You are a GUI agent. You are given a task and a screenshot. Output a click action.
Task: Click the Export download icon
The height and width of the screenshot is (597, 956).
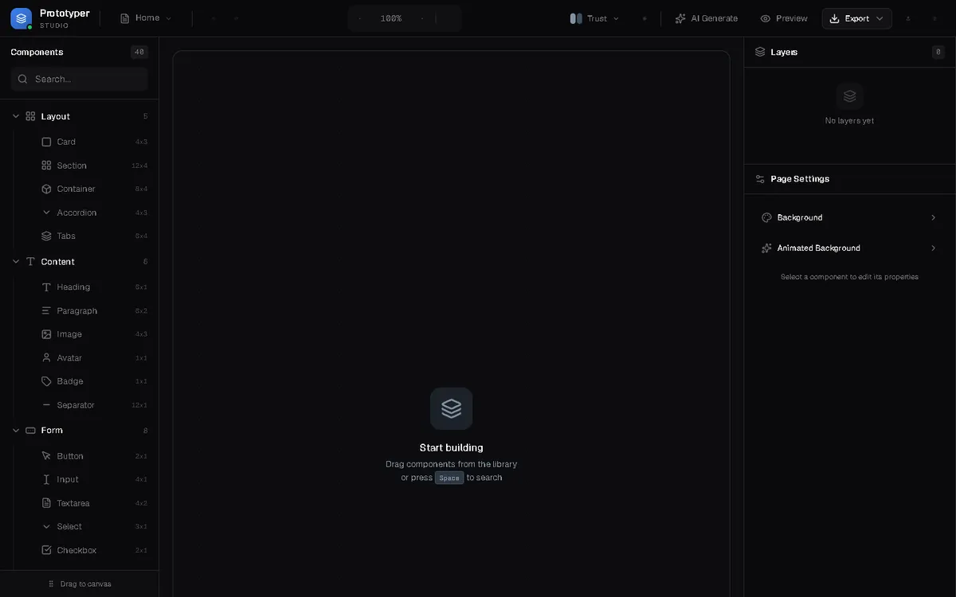click(x=835, y=18)
